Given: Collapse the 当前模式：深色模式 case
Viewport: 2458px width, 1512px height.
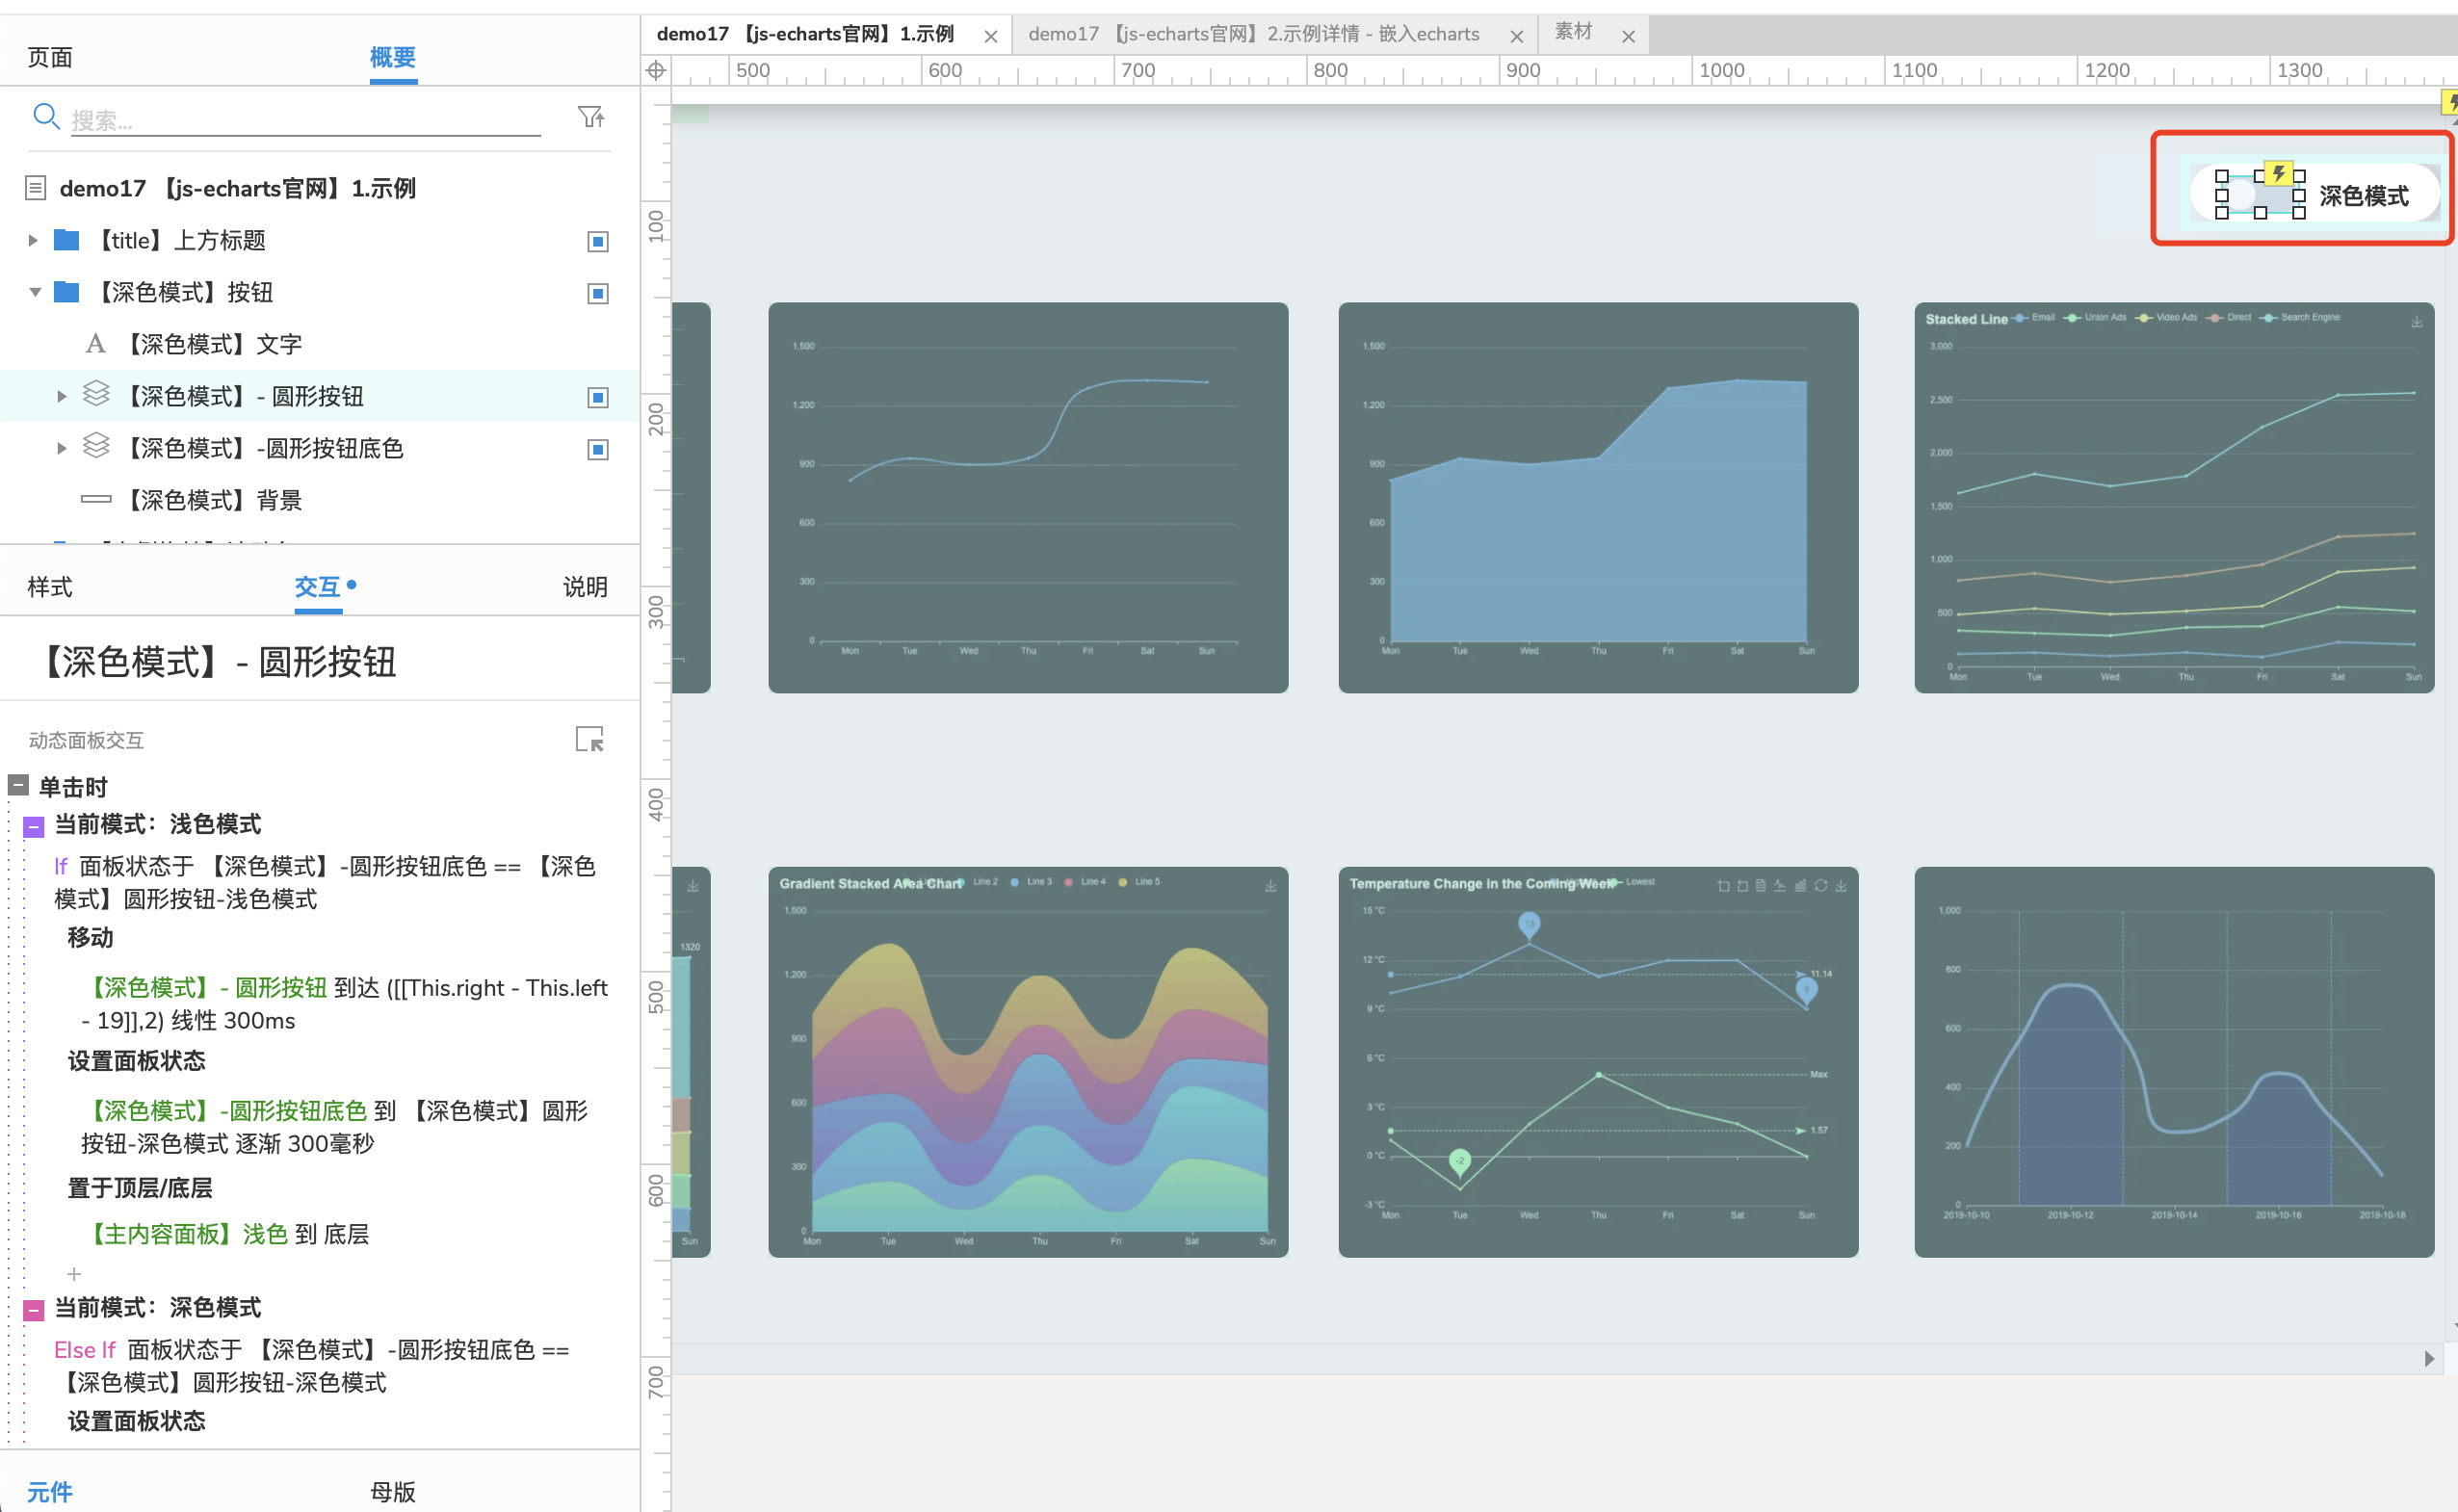Looking at the screenshot, I should [x=34, y=1310].
